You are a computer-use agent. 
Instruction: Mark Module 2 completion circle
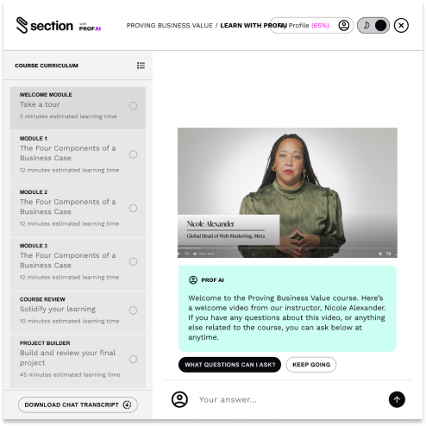click(133, 208)
